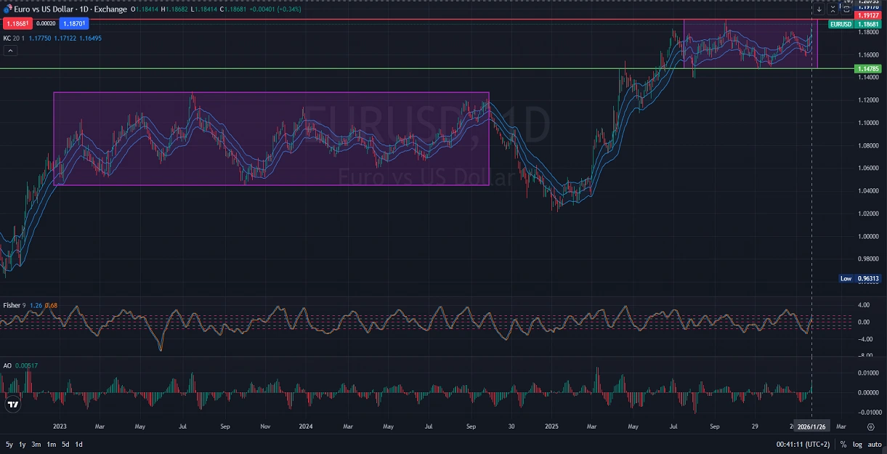Open Euro vs US Dollar symbol title

click(44, 9)
